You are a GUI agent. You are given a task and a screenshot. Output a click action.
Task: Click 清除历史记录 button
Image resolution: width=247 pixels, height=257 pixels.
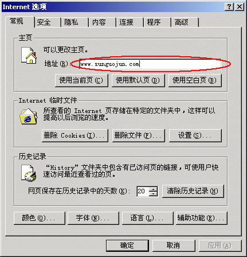point(193,191)
